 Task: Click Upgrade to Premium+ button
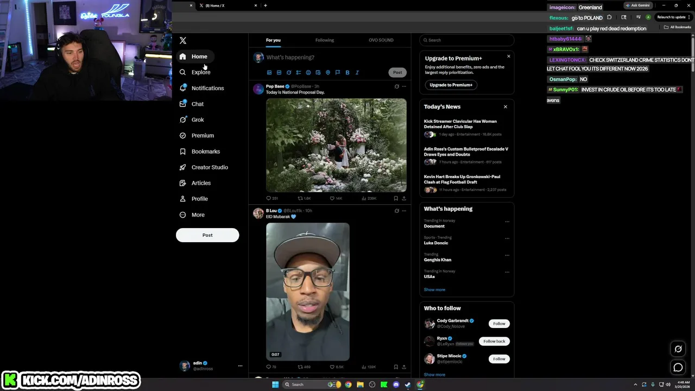tap(451, 85)
